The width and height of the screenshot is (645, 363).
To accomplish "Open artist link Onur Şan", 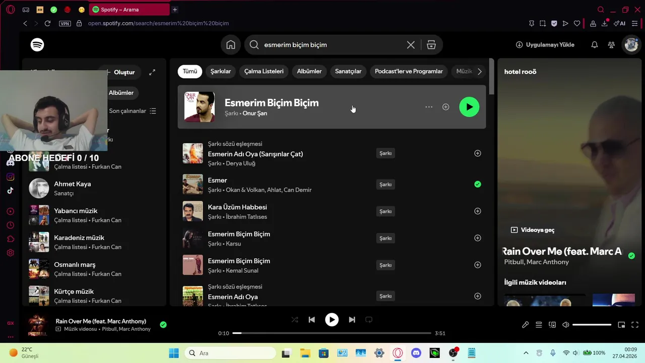I will pyautogui.click(x=255, y=113).
